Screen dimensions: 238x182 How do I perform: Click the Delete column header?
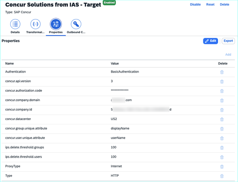222,63
